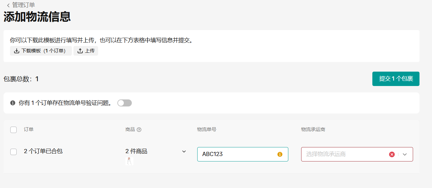The image size is (432, 188).
Task: Click the download icon in 下载模板
Action: click(17, 51)
